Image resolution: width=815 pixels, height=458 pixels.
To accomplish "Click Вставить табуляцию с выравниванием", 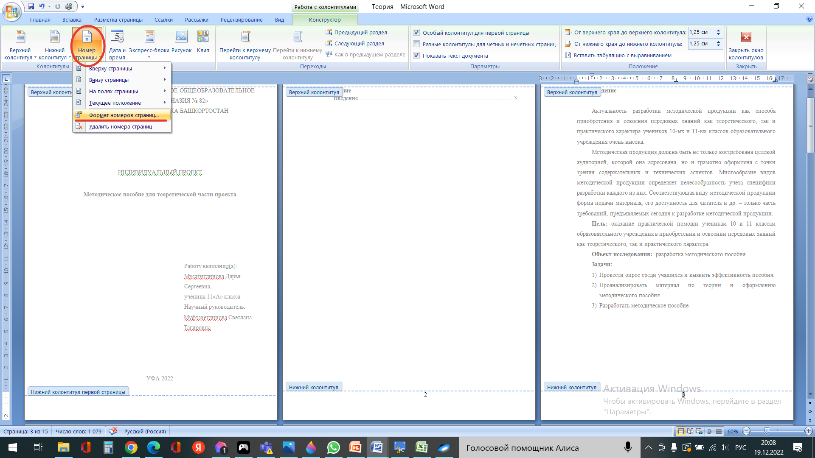I will coord(622,55).
